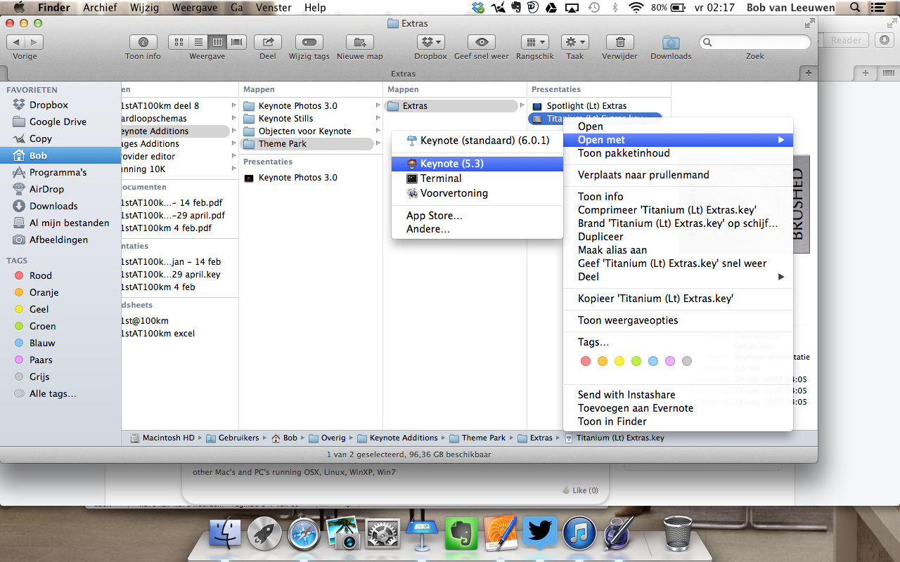Open Evernote from the Dock

(x=461, y=533)
